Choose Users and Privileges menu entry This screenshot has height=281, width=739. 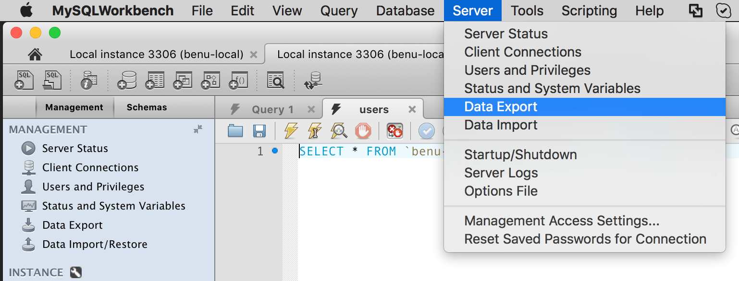point(584,70)
